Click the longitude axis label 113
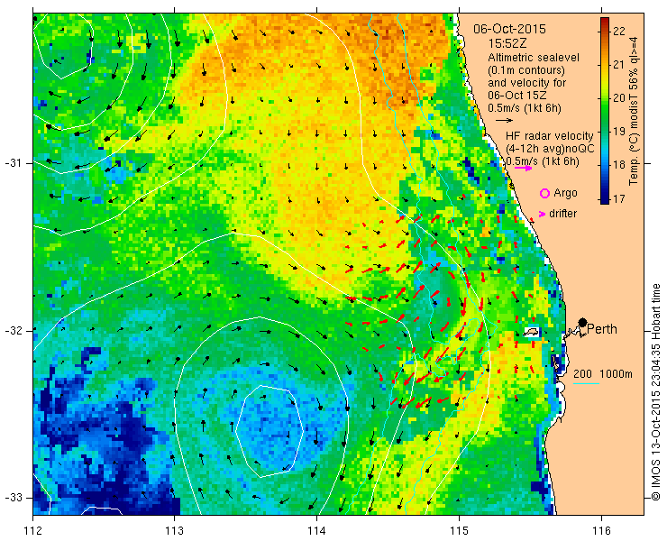This screenshot has width=667, height=541. pyautogui.click(x=174, y=530)
